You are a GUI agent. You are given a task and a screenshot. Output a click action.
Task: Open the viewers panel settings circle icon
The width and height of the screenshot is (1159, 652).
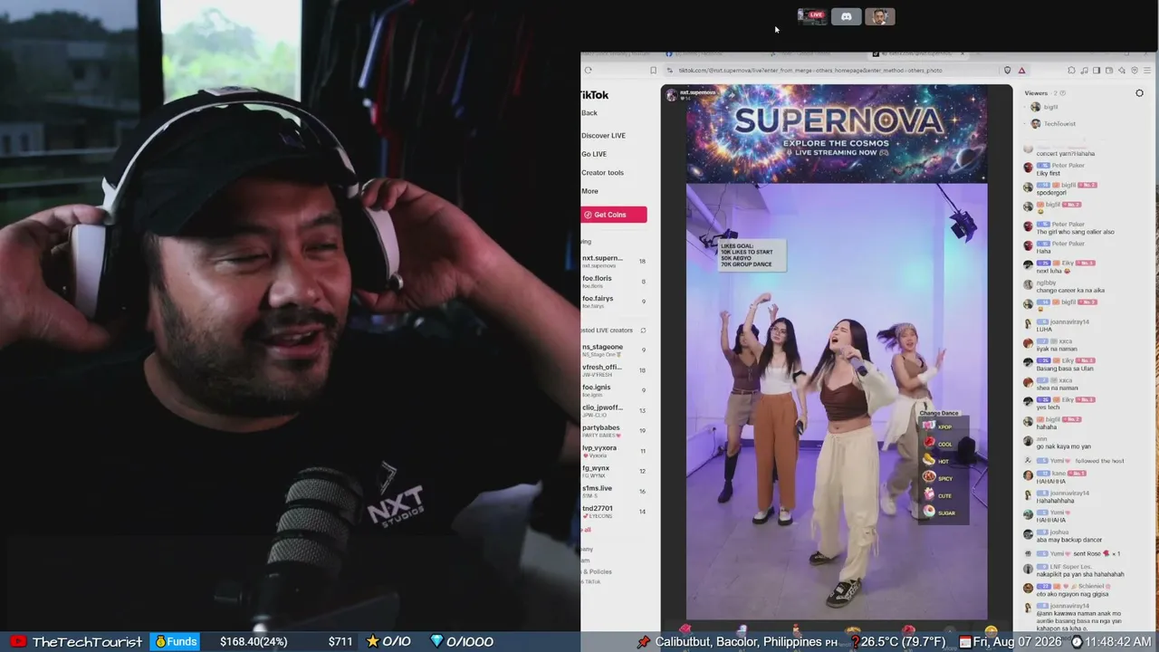point(1139,93)
